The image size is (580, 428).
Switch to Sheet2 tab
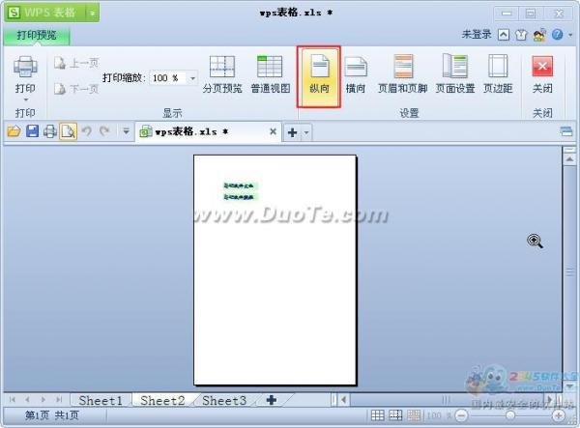(x=162, y=400)
